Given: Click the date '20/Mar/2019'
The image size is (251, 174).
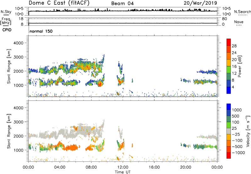Looking at the screenshot, I should click(x=200, y=3).
